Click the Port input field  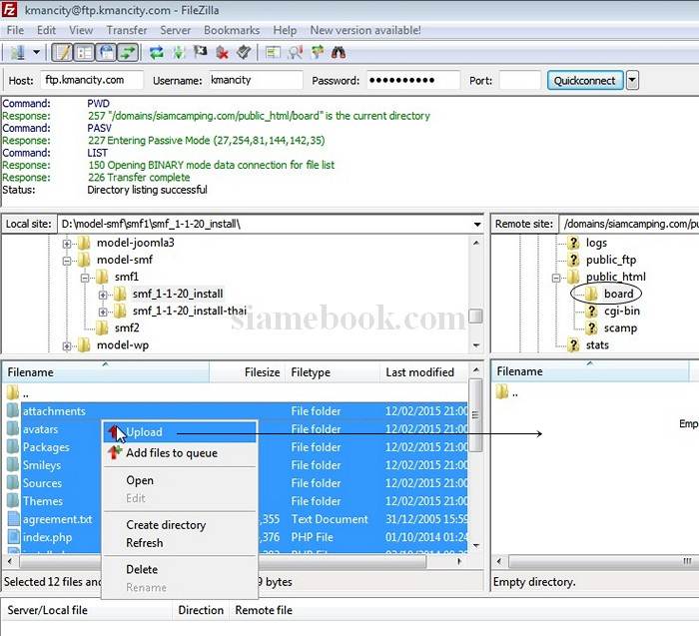(x=520, y=80)
